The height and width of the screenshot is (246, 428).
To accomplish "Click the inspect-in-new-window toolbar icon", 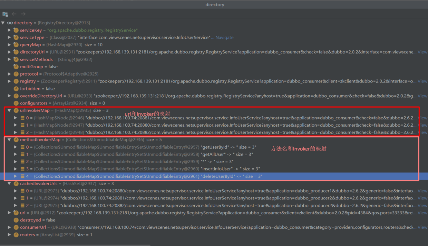I will (x=5, y=14).
